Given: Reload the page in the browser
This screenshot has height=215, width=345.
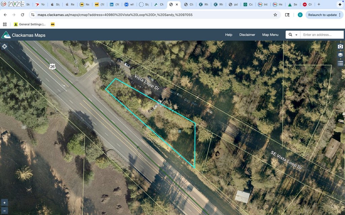Looking at the screenshot, I should point(23,15).
